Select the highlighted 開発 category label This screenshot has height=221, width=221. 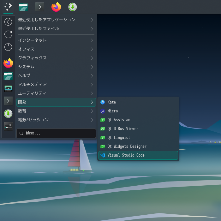pos(22,102)
